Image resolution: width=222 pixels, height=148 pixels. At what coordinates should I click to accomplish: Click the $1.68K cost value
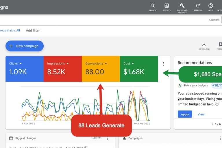click(x=134, y=72)
